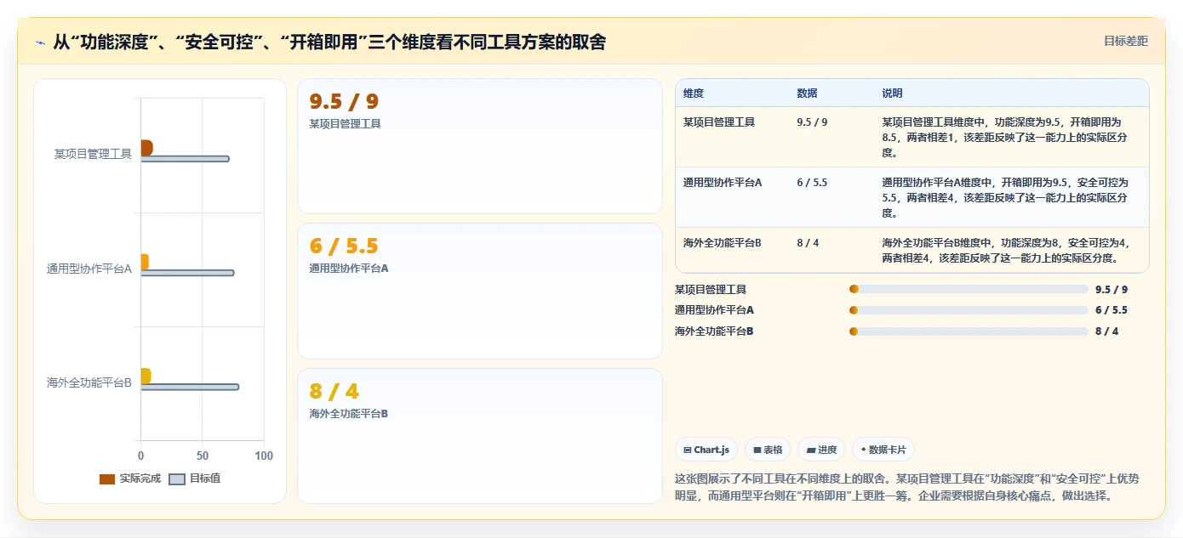Viewport: 1183px width, 538px height.
Task: Click the 海外全功能平台B chart axis label
Action: [x=89, y=382]
